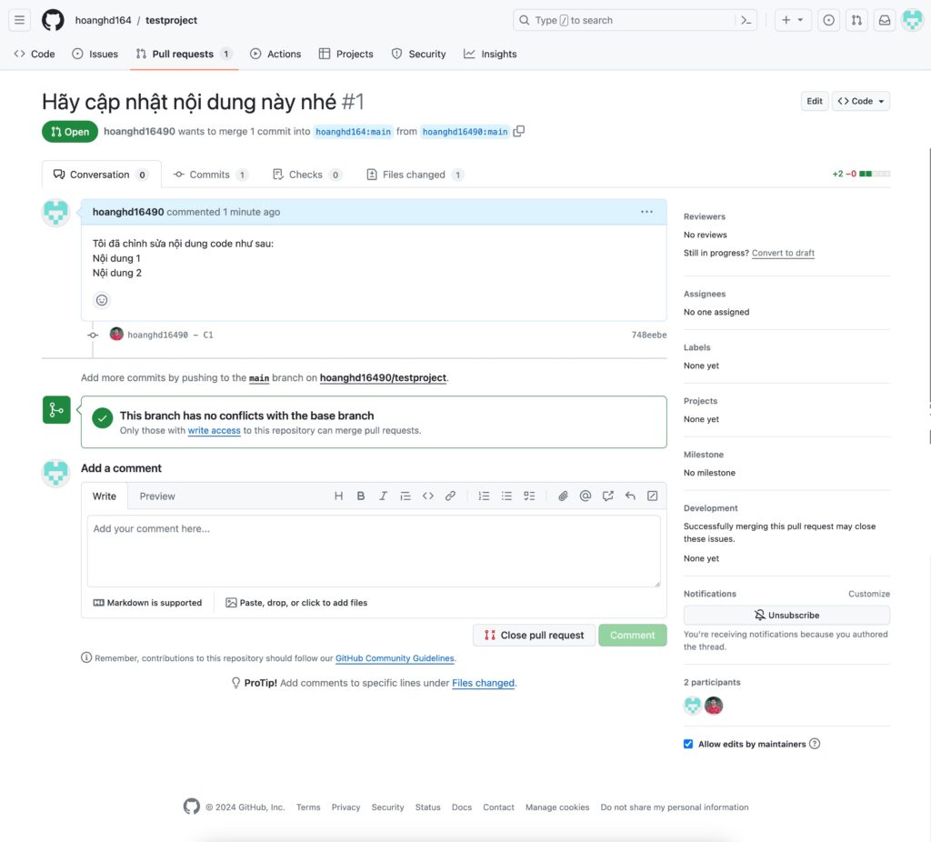Switch to Preview tab in comment editor
931x842 pixels.
pyautogui.click(x=157, y=496)
